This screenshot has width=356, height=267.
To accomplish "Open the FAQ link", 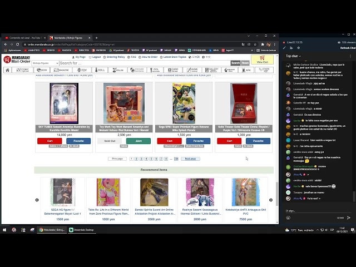I will [132, 57].
